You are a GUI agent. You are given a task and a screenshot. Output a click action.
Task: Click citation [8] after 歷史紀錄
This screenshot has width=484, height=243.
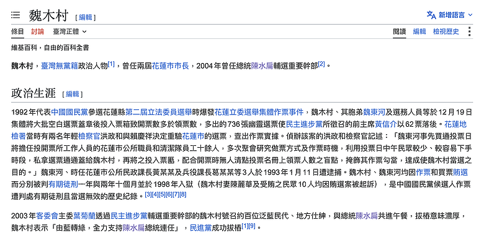183,195
